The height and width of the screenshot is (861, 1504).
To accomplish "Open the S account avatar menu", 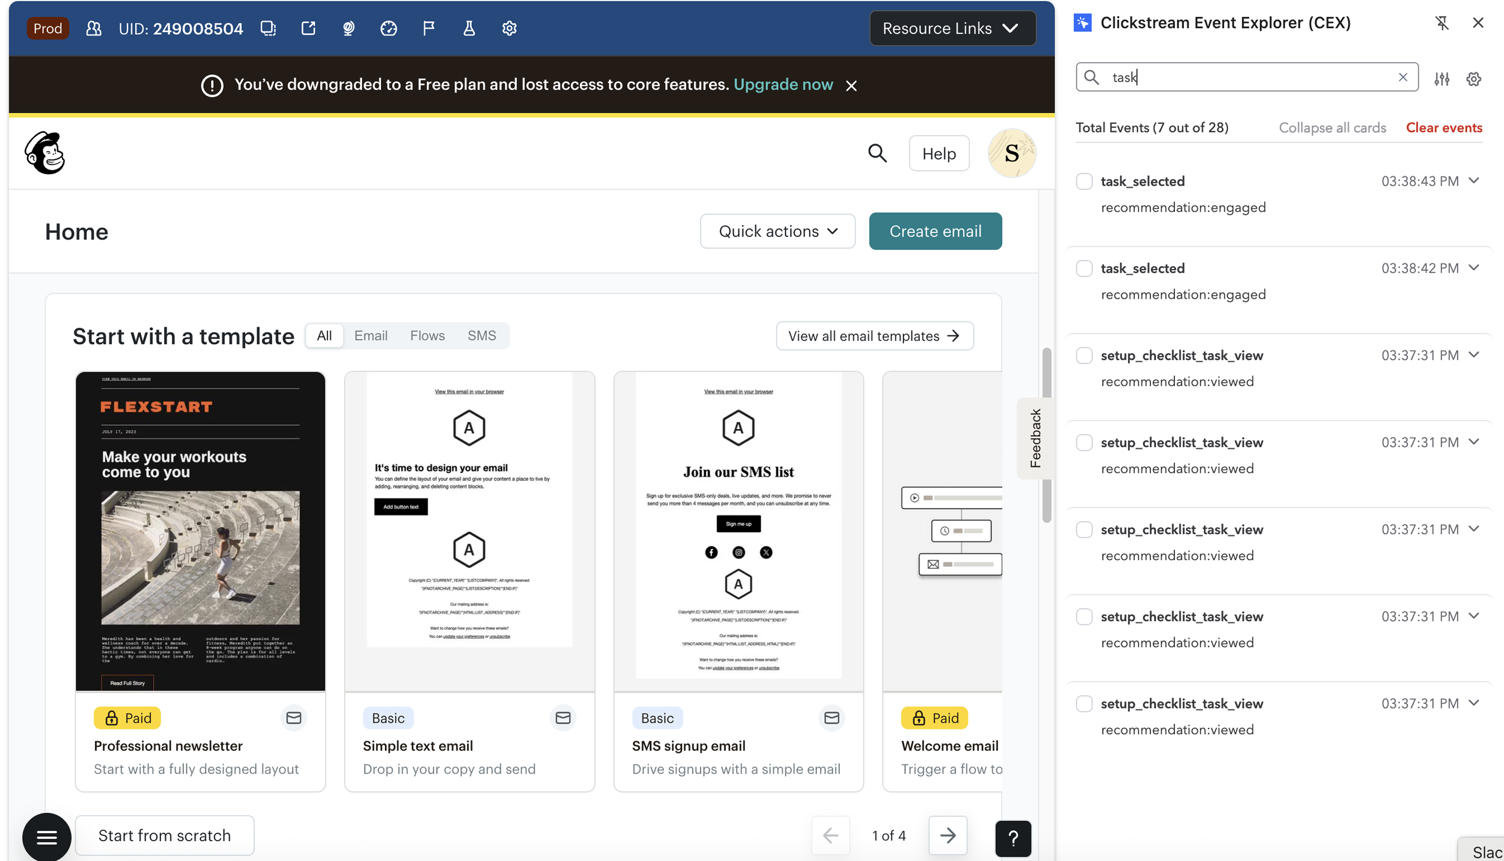I will [x=1011, y=153].
